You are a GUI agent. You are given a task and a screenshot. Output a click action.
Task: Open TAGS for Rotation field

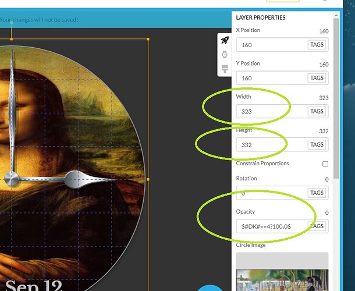[317, 193]
